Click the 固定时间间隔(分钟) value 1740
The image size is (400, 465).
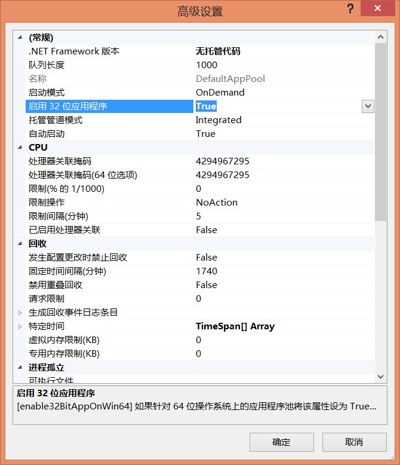tap(207, 271)
